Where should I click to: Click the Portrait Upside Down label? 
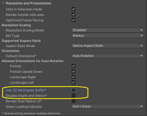26,72
